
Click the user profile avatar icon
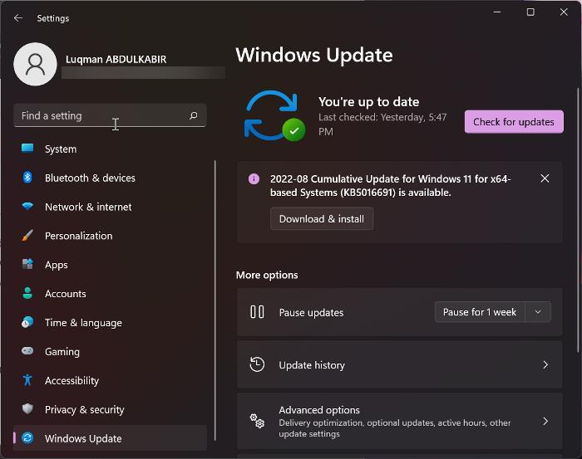point(35,64)
